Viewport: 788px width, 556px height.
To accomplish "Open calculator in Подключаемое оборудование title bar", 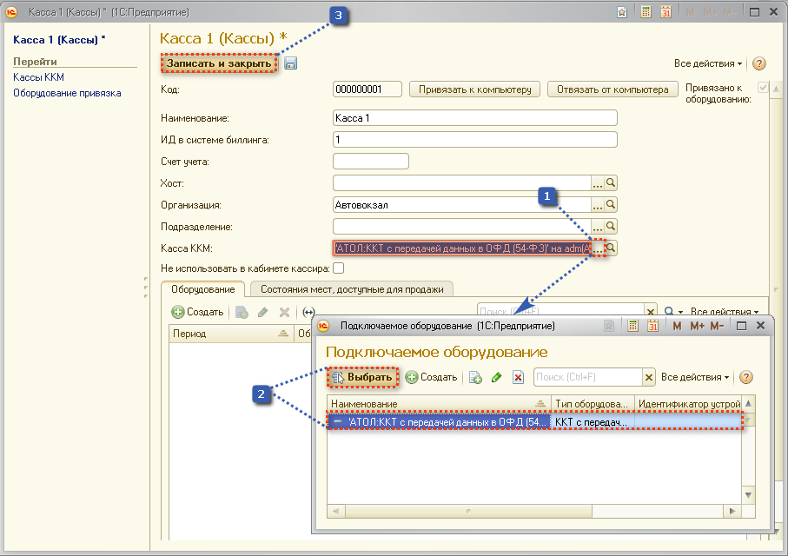I will point(632,326).
